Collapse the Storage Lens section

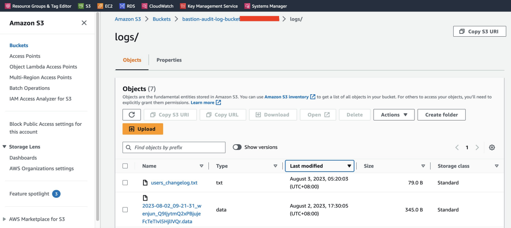(4, 147)
